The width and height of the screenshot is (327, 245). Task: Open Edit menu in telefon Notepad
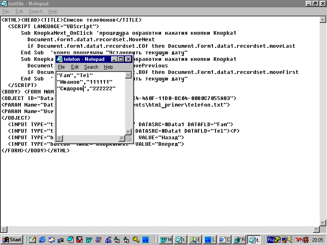[75, 67]
